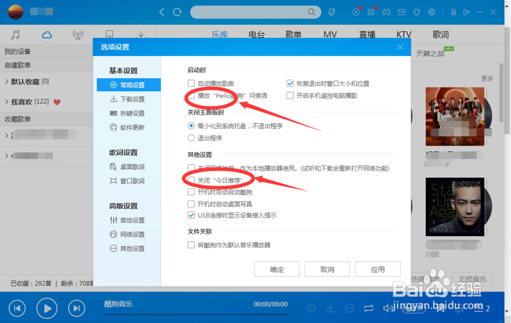Enable 自动播放歌曲 checkbox

[x=191, y=83]
